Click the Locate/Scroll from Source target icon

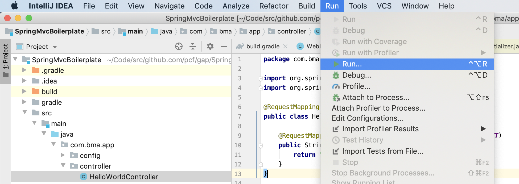[179, 47]
